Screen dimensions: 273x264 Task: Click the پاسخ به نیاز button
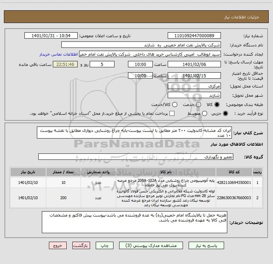click(x=206, y=246)
